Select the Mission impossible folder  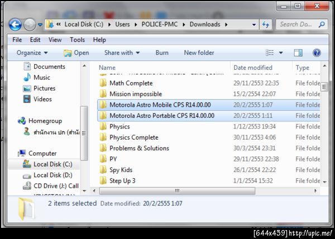pos(136,94)
